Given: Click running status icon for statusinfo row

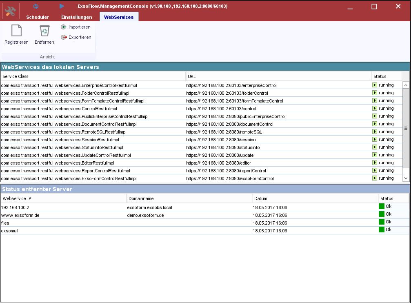Looking at the screenshot, I should [x=375, y=147].
